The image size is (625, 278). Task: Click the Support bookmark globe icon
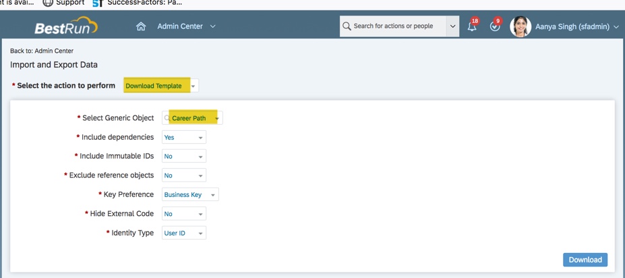pos(48,3)
